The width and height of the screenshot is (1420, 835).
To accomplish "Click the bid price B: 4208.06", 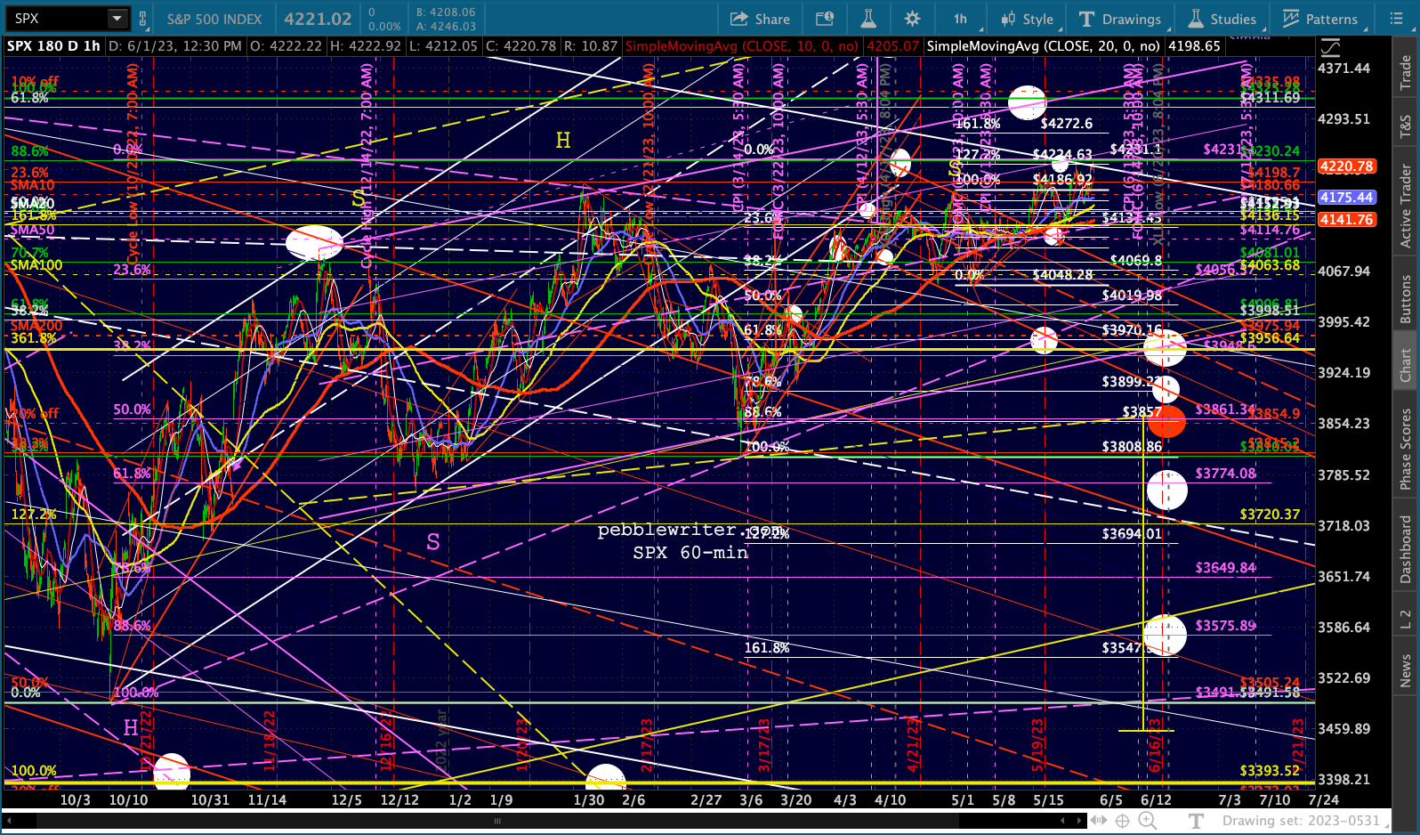I will pyautogui.click(x=446, y=12).
